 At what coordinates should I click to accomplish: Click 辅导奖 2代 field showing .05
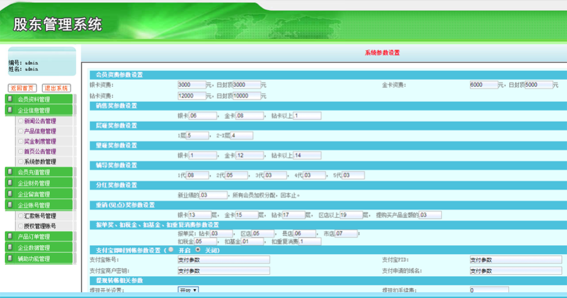(236, 175)
